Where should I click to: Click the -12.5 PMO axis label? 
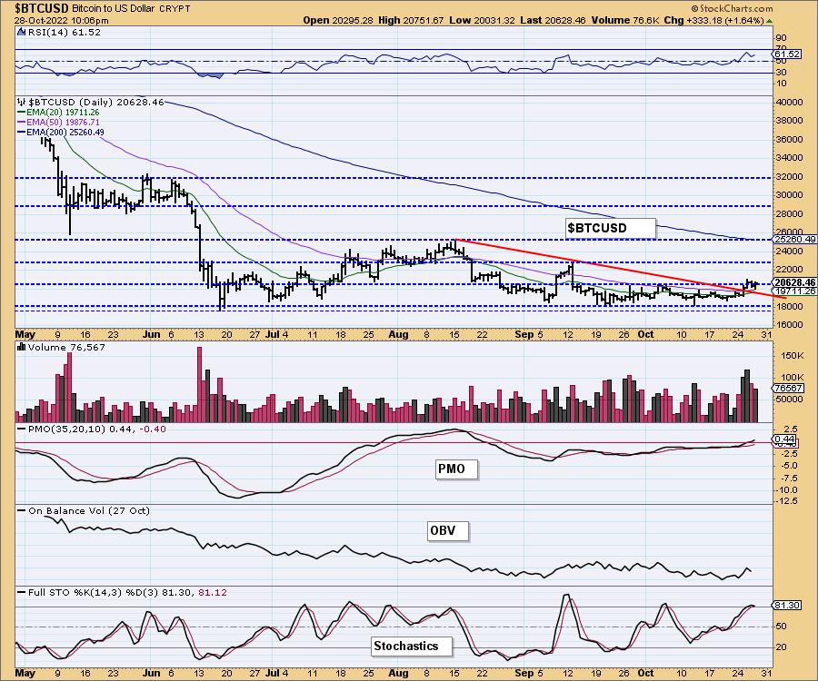(x=786, y=500)
